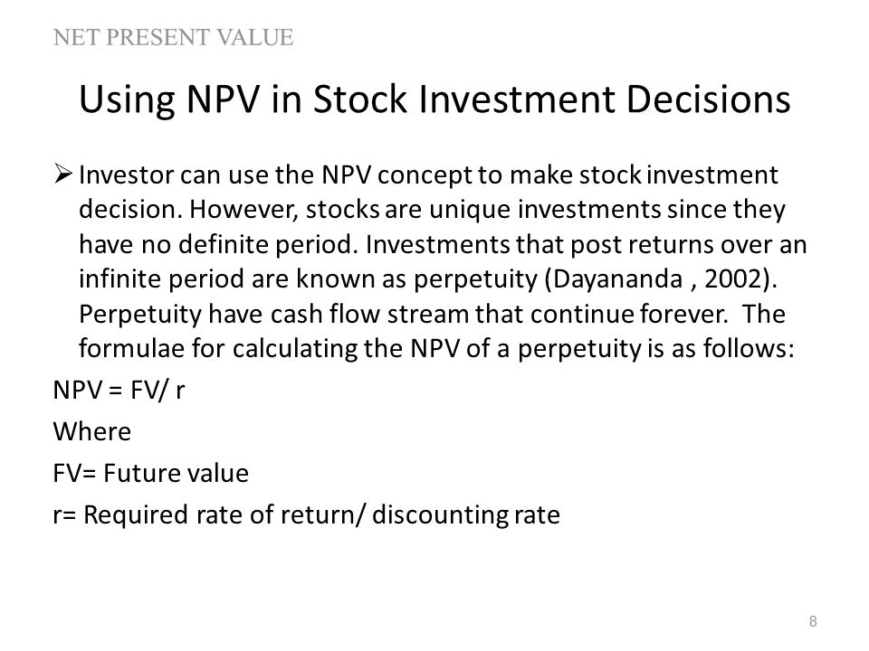Click the slide title Using NPV
This screenshot has height=651, width=869.
(434, 99)
